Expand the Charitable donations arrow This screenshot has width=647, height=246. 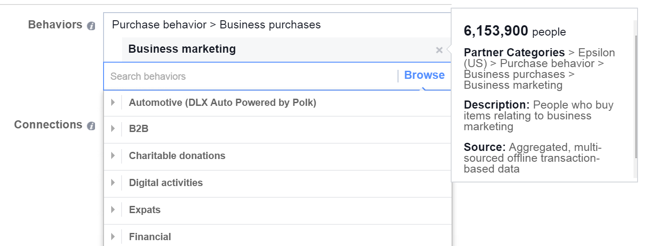pos(113,156)
